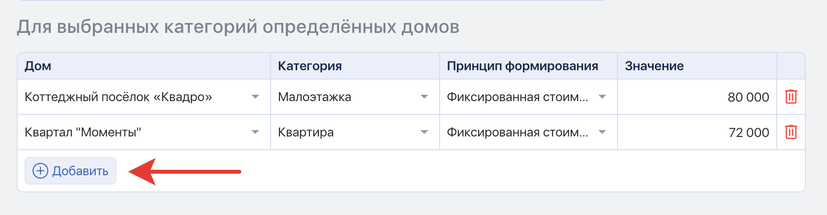Click the caret arrow next to Малоэтажка
This screenshot has height=215, width=827.
424,97
